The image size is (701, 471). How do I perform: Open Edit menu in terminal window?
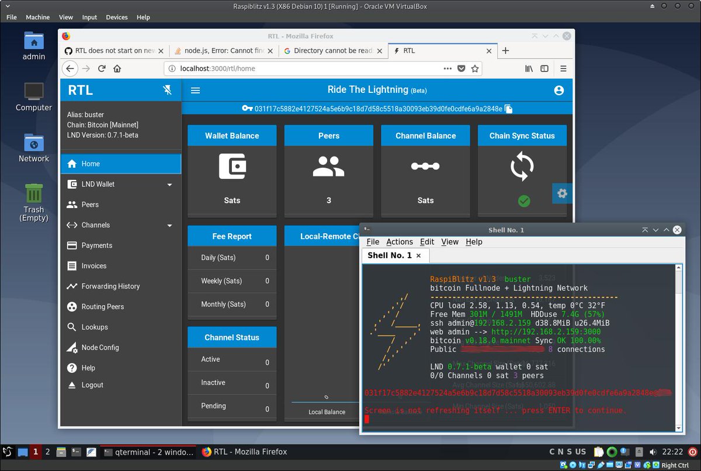(427, 242)
